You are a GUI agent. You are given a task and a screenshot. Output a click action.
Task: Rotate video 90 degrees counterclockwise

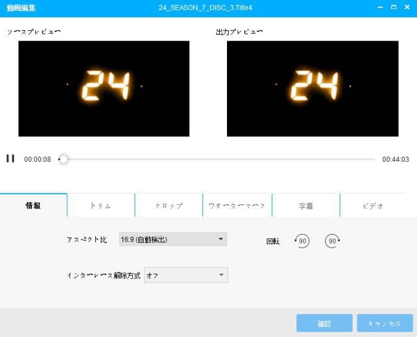click(302, 241)
